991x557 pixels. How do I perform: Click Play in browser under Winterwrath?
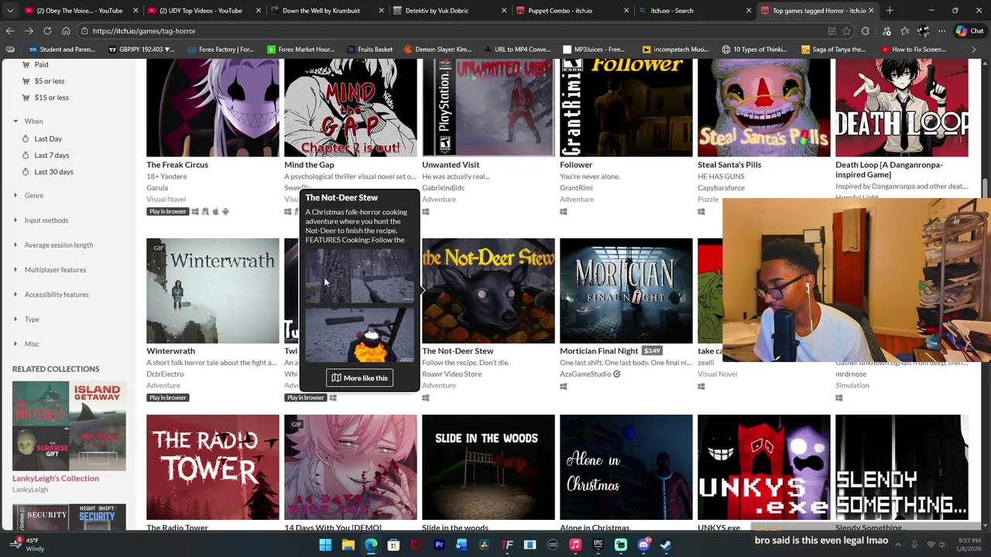[167, 398]
